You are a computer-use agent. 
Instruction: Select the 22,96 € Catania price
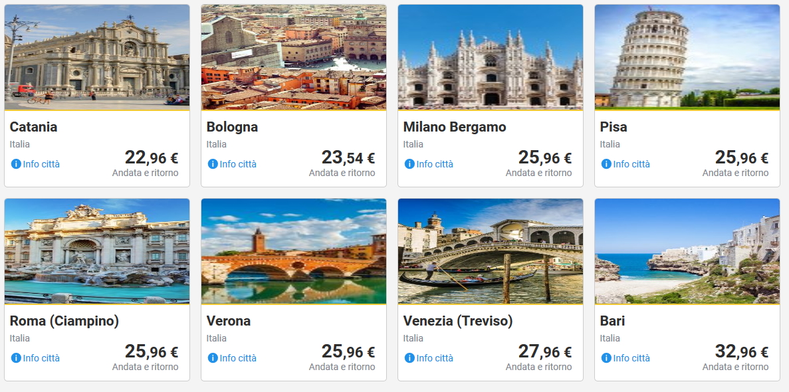pos(152,158)
